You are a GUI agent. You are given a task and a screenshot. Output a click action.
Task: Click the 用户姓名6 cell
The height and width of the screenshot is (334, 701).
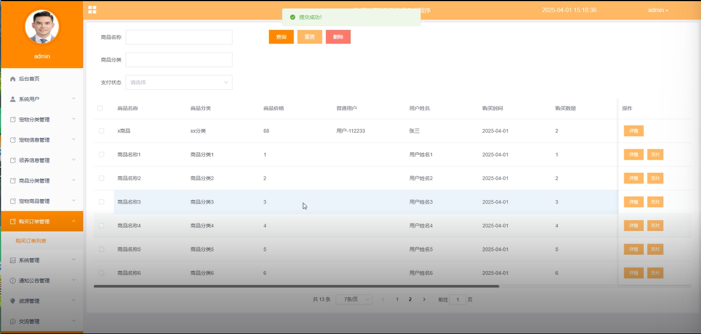pyautogui.click(x=421, y=273)
